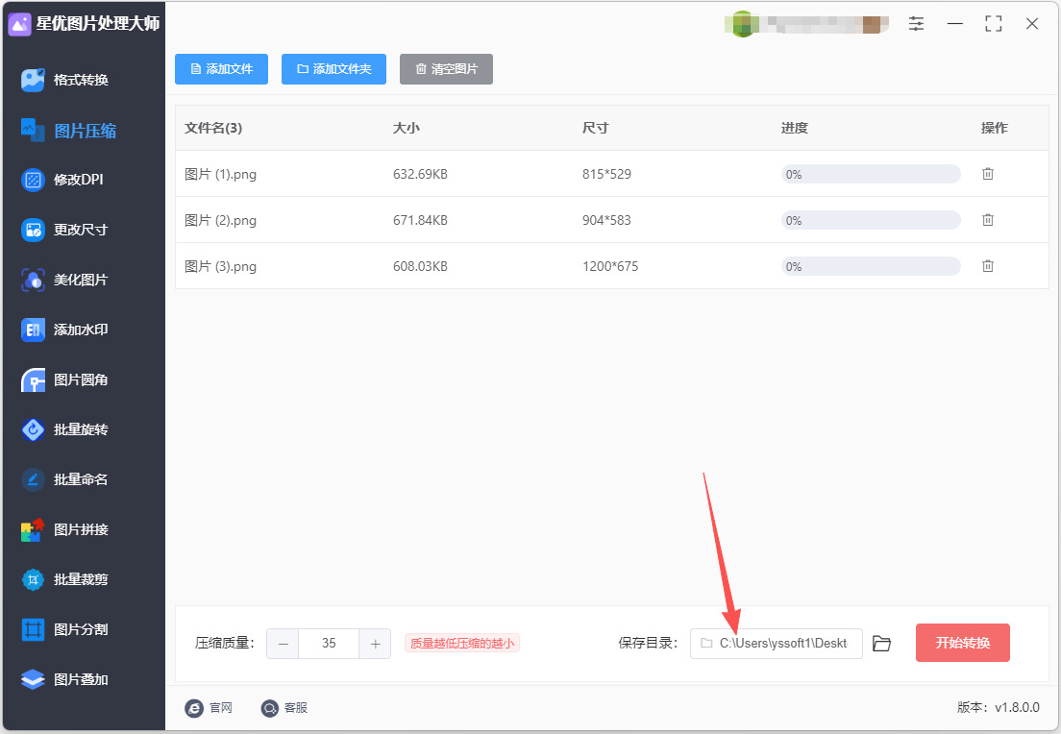Increase compression quality with plus button
The image size is (1061, 734).
pos(375,644)
